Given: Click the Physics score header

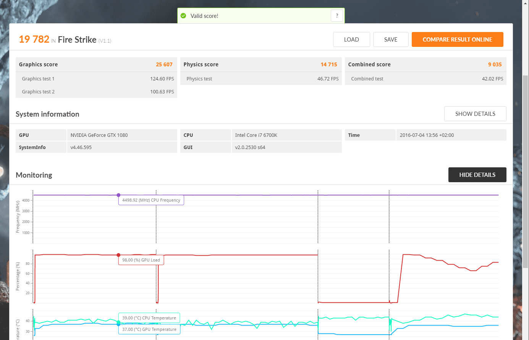Looking at the screenshot, I should [x=260, y=64].
